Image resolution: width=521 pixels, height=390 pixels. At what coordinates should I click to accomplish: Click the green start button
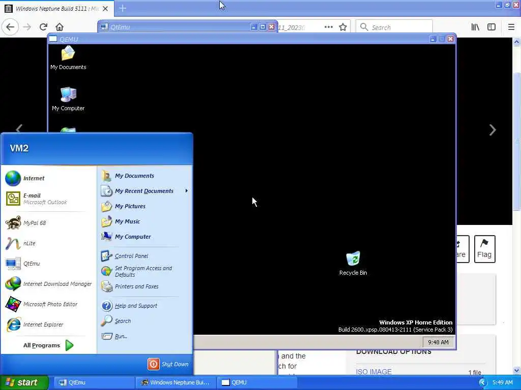[x=24, y=382]
